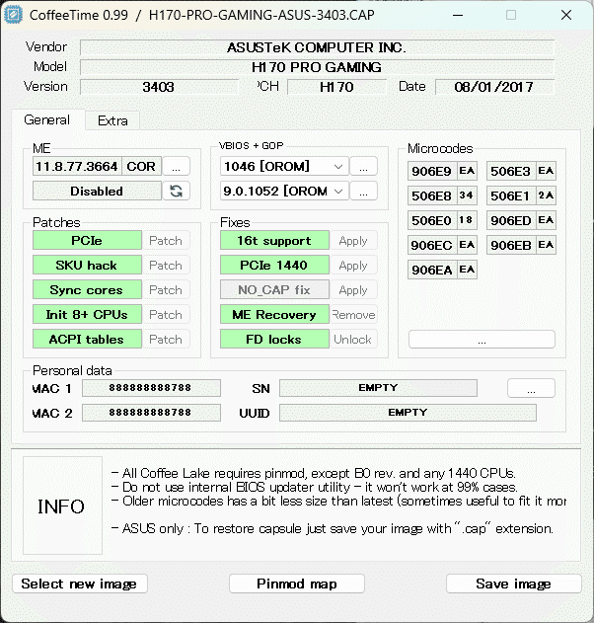
Task: Click the MAC 2 address field
Action: [151, 413]
